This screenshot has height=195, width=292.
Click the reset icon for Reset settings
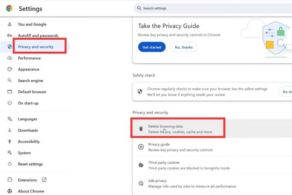point(10,164)
